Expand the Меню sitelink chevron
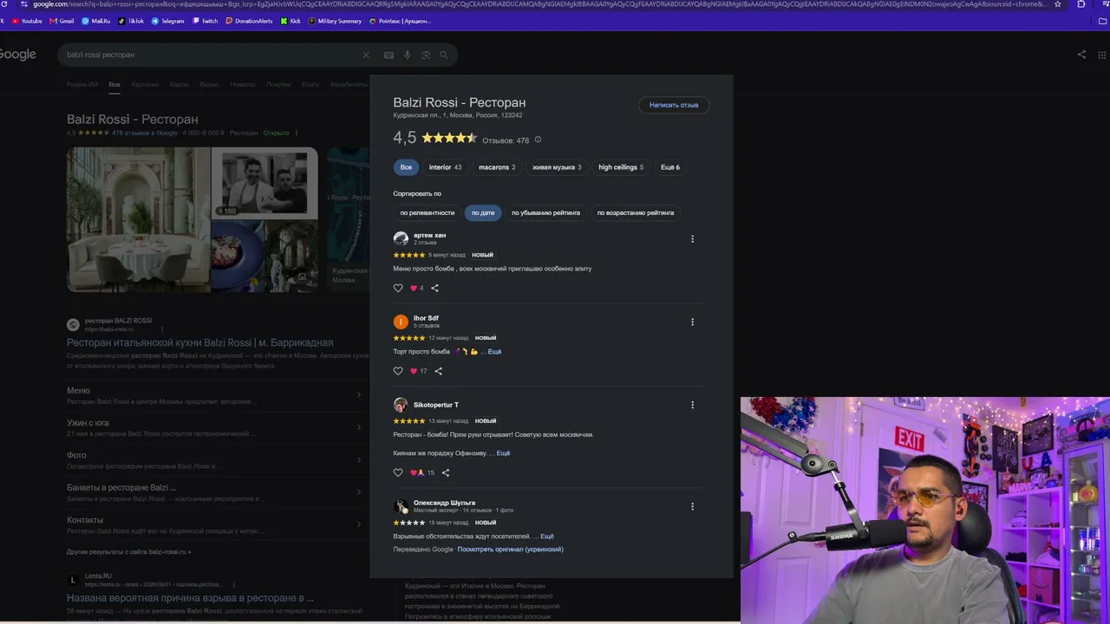 359,394
